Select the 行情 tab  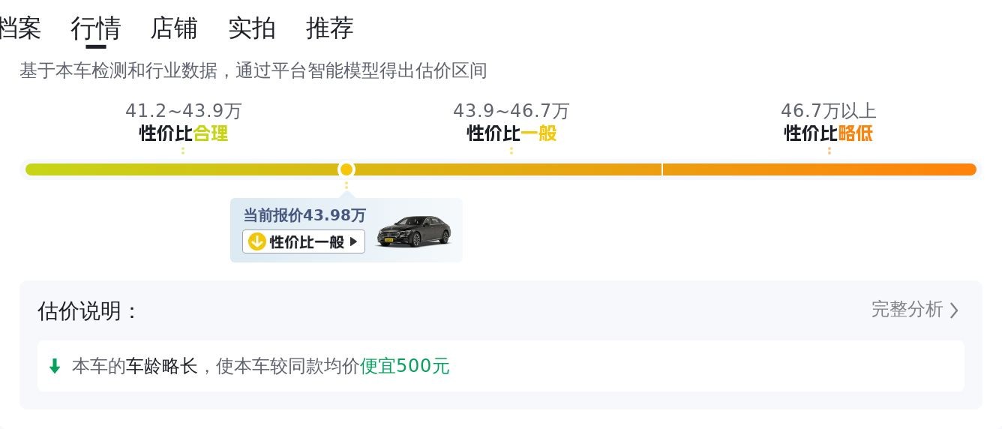pyautogui.click(x=95, y=28)
